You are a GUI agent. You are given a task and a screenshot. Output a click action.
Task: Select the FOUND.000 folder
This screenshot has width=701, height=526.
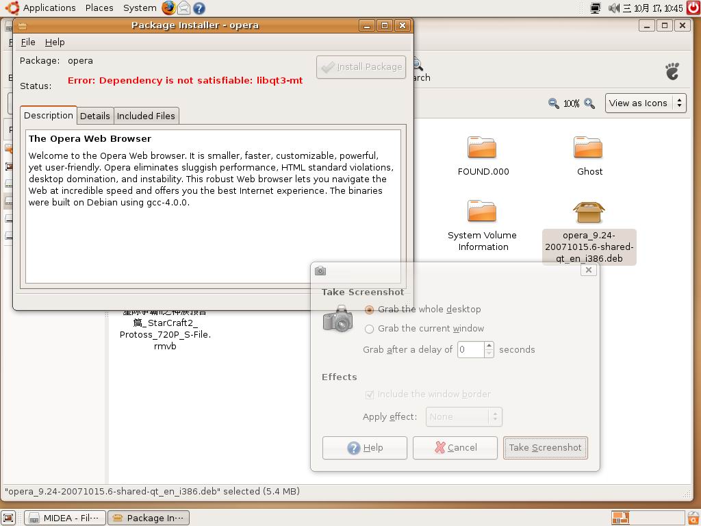[483, 156]
